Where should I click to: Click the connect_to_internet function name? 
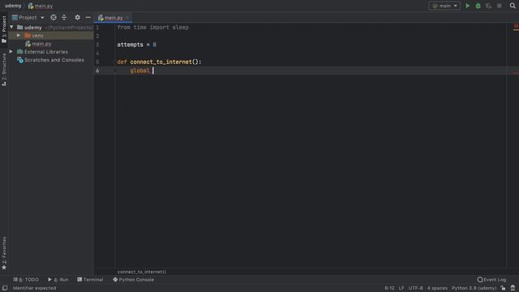click(161, 62)
